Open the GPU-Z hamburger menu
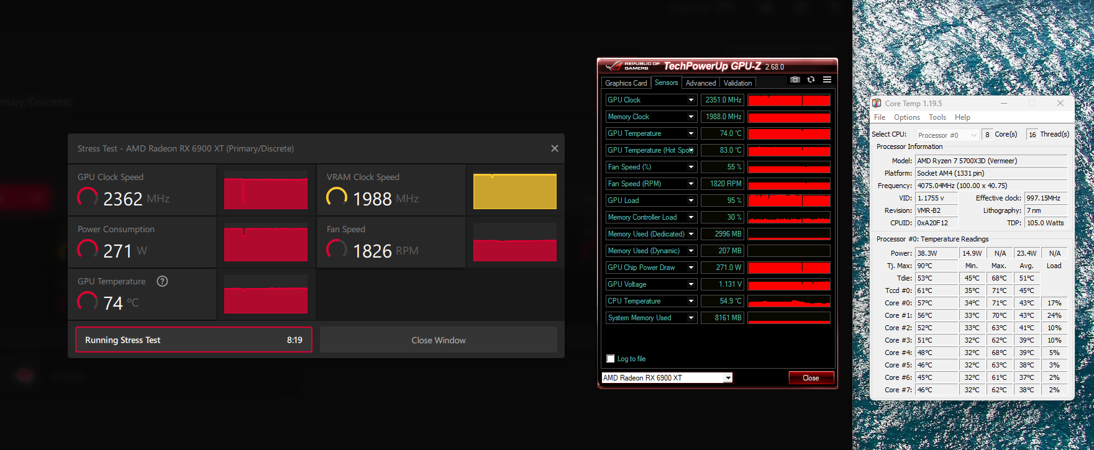 pos(827,79)
